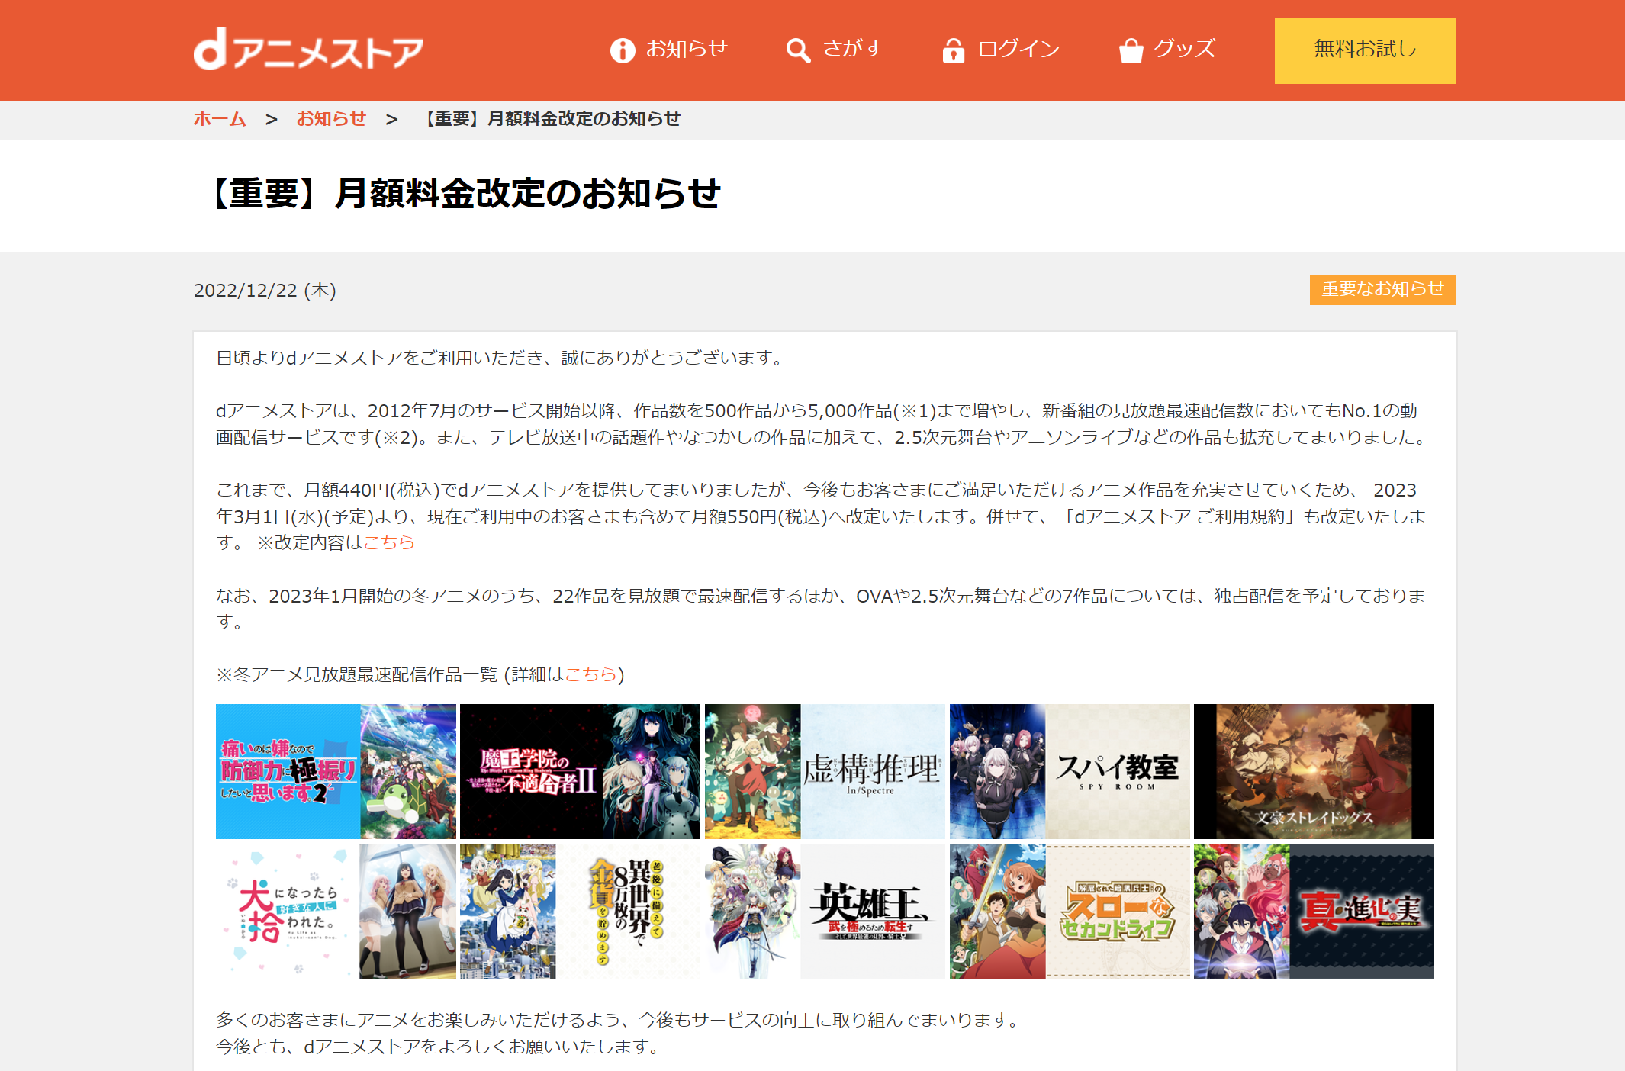Open 犬になったら好きな人に拾われた banner
Screen dimensions: 1625x1071
tap(336, 911)
